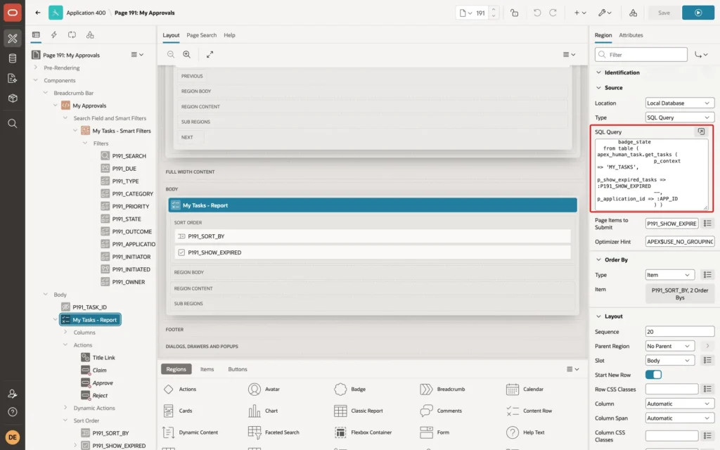Click the Undo icon
720x450 pixels.
536,13
